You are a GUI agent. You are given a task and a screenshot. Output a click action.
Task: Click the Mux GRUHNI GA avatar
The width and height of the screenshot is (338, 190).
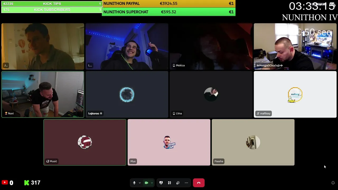click(169, 142)
